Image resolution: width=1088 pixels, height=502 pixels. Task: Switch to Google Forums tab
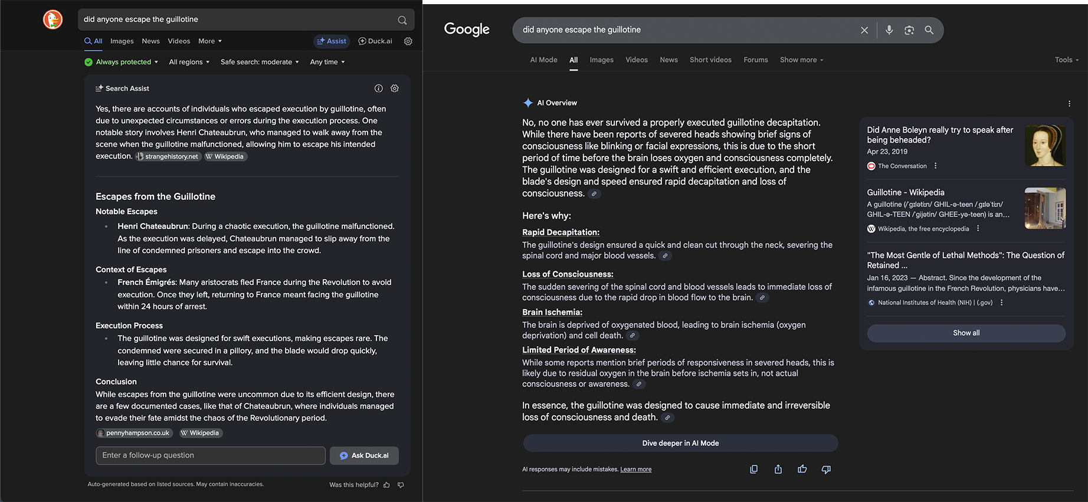coord(756,60)
